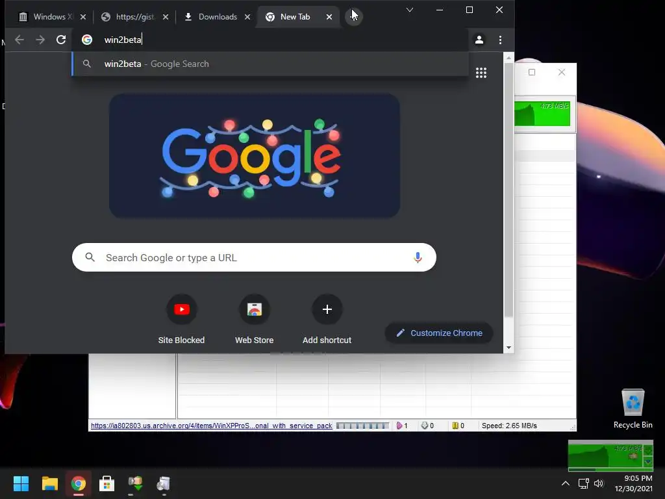Screen dimensions: 665x499
Task: Switch to the Windows XP tab
Action: (x=46, y=17)
